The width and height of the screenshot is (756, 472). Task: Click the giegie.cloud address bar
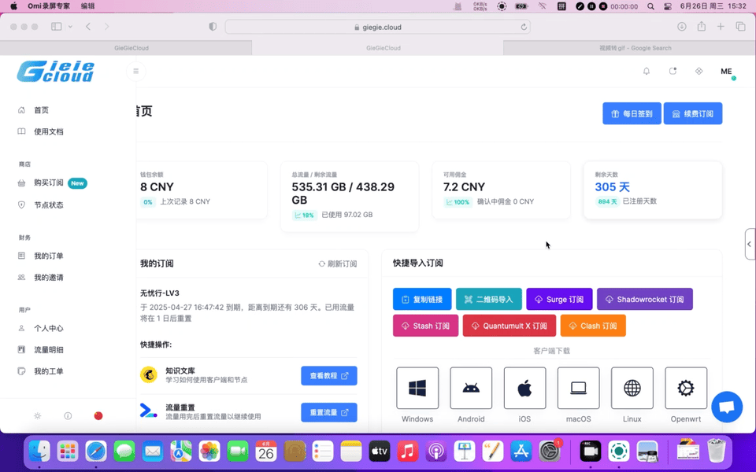click(377, 27)
